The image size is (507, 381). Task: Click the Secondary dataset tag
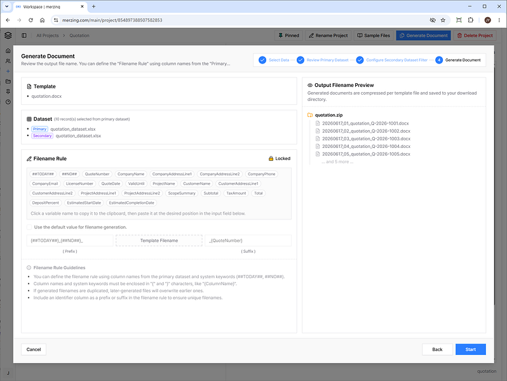[x=43, y=136]
